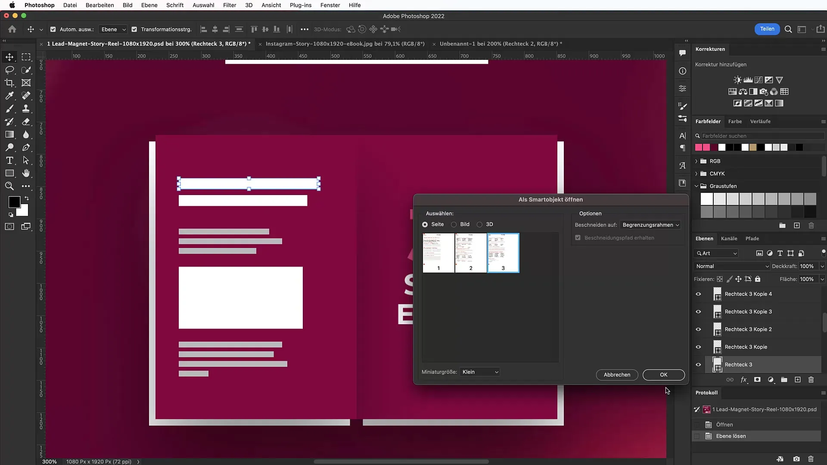Add a layer mask in Ebenen panel
The width and height of the screenshot is (827, 465).
click(x=757, y=380)
